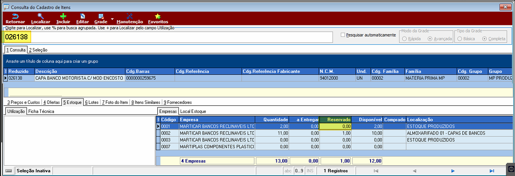Click the Localizar magnifier icon
515x176 pixels.
coord(40,16)
